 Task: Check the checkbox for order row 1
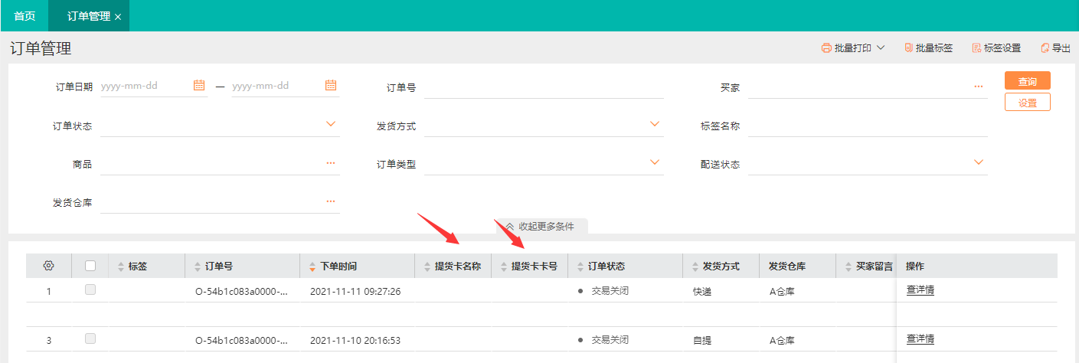click(x=90, y=289)
